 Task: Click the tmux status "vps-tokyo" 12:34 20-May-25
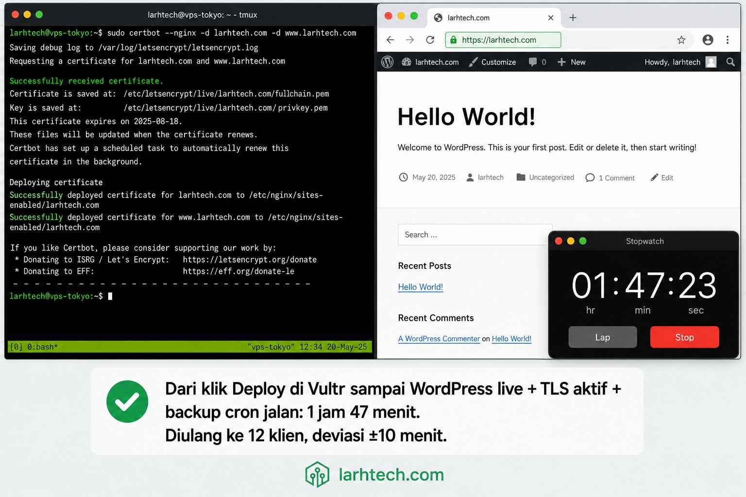307,347
